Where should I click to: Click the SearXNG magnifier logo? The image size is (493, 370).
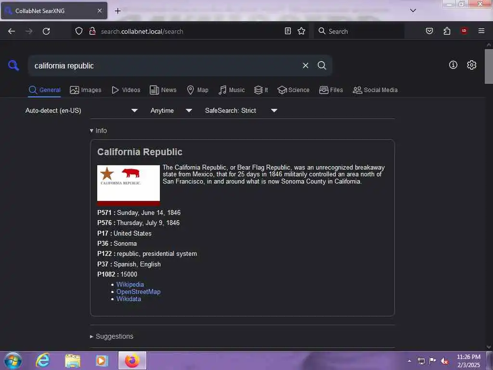pyautogui.click(x=13, y=66)
